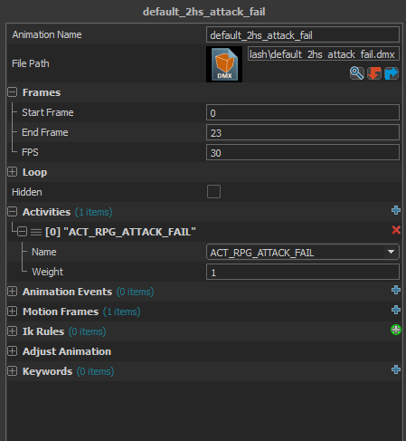Add an Ik Rule with the green plus icon
Image resolution: width=406 pixels, height=441 pixels.
click(x=396, y=330)
